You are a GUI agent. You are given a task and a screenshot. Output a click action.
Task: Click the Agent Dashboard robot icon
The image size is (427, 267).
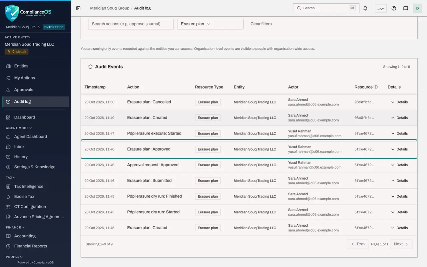8,137
